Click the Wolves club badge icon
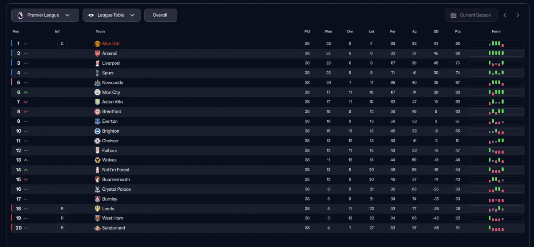 tap(97, 160)
